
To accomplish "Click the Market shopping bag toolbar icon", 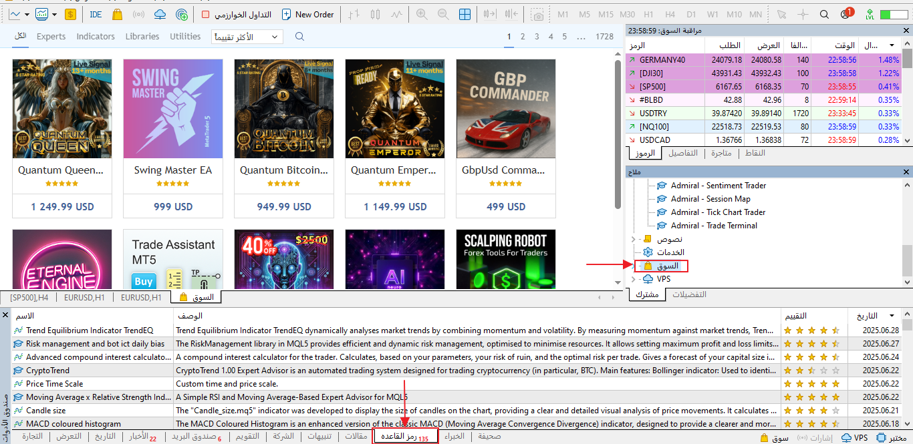I will click(118, 14).
